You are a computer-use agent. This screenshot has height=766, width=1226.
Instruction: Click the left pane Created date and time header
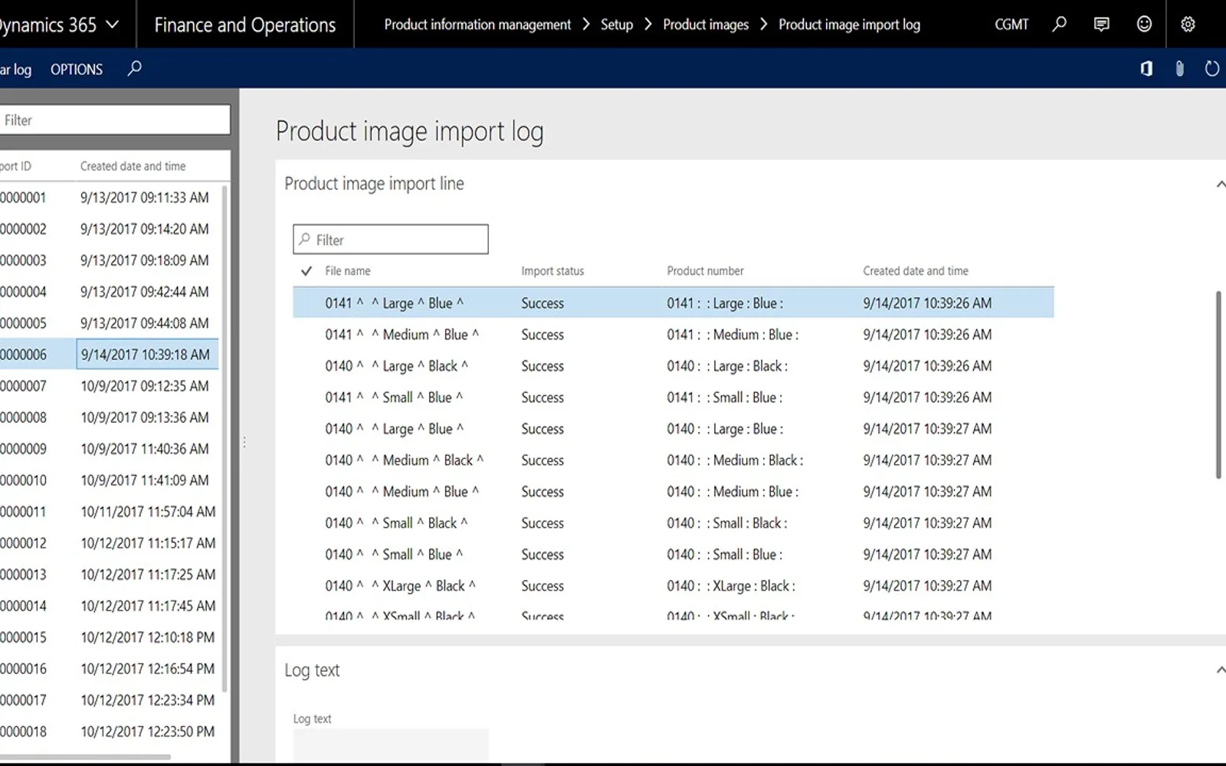pos(133,166)
